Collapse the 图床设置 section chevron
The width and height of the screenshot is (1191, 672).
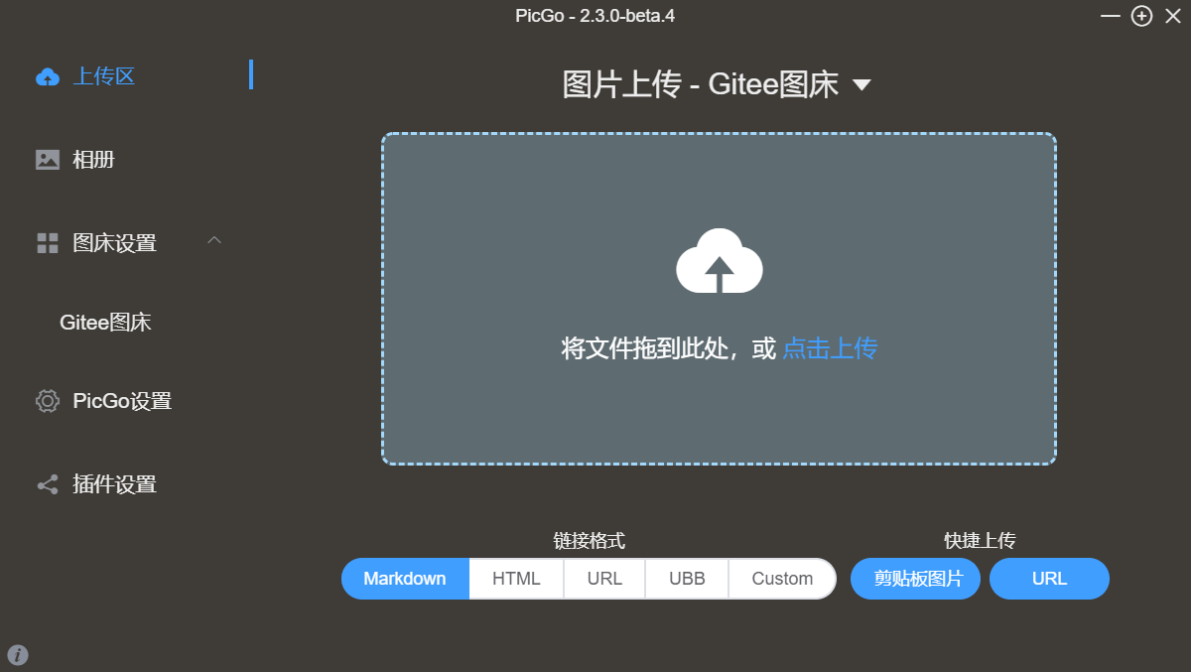214,240
